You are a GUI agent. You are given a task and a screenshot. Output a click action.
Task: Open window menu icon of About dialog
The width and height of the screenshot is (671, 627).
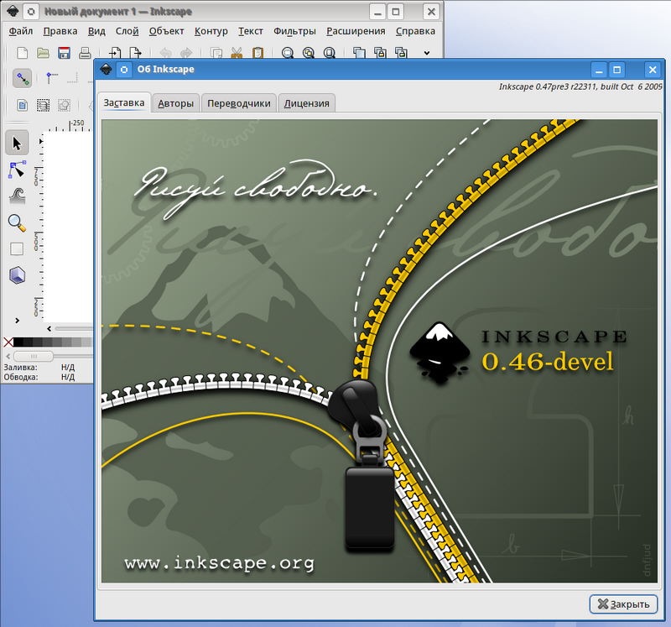pos(106,69)
